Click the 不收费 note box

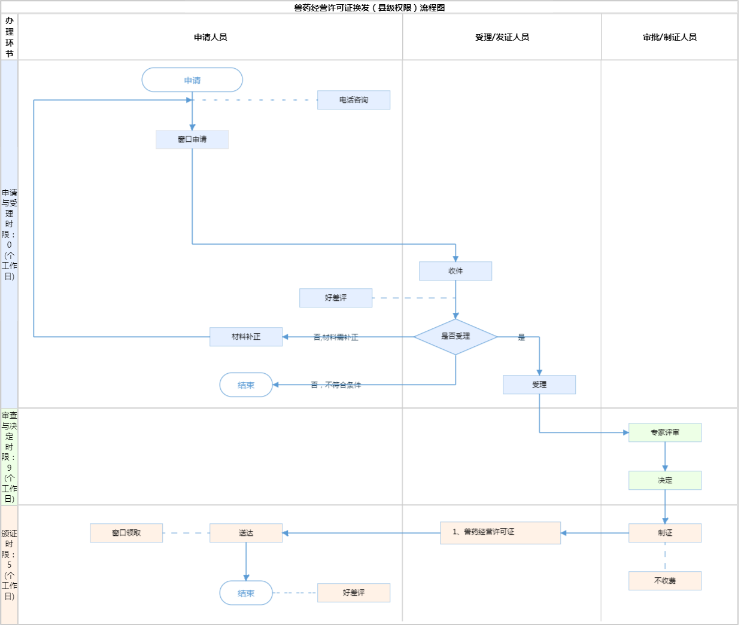pyautogui.click(x=665, y=581)
